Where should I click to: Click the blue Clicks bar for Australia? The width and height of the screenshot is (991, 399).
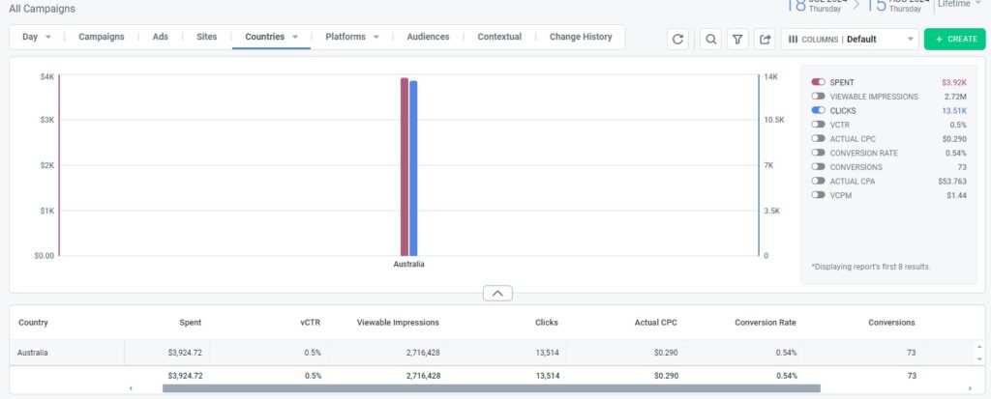[x=413, y=168]
